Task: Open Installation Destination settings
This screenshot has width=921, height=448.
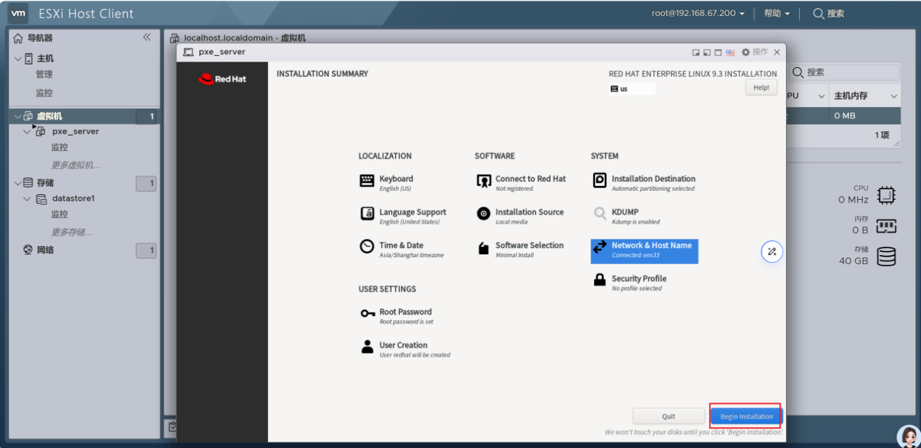Action: pos(644,182)
